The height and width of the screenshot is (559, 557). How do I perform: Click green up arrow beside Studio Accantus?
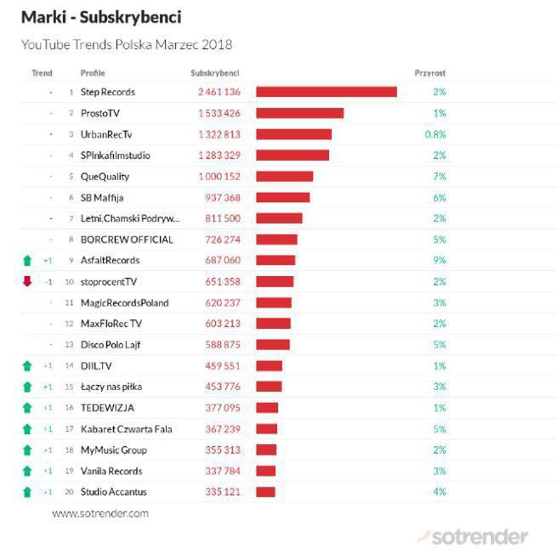click(27, 492)
